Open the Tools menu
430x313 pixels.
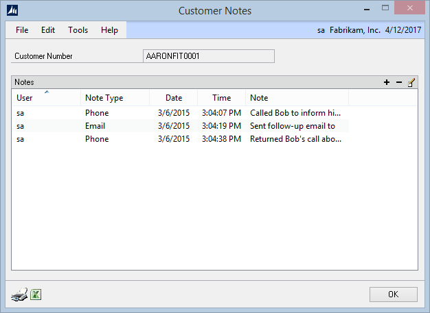pyautogui.click(x=78, y=30)
